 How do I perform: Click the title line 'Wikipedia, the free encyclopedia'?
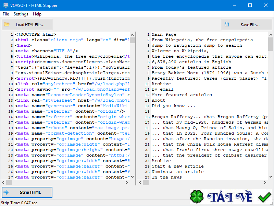coord(72,56)
